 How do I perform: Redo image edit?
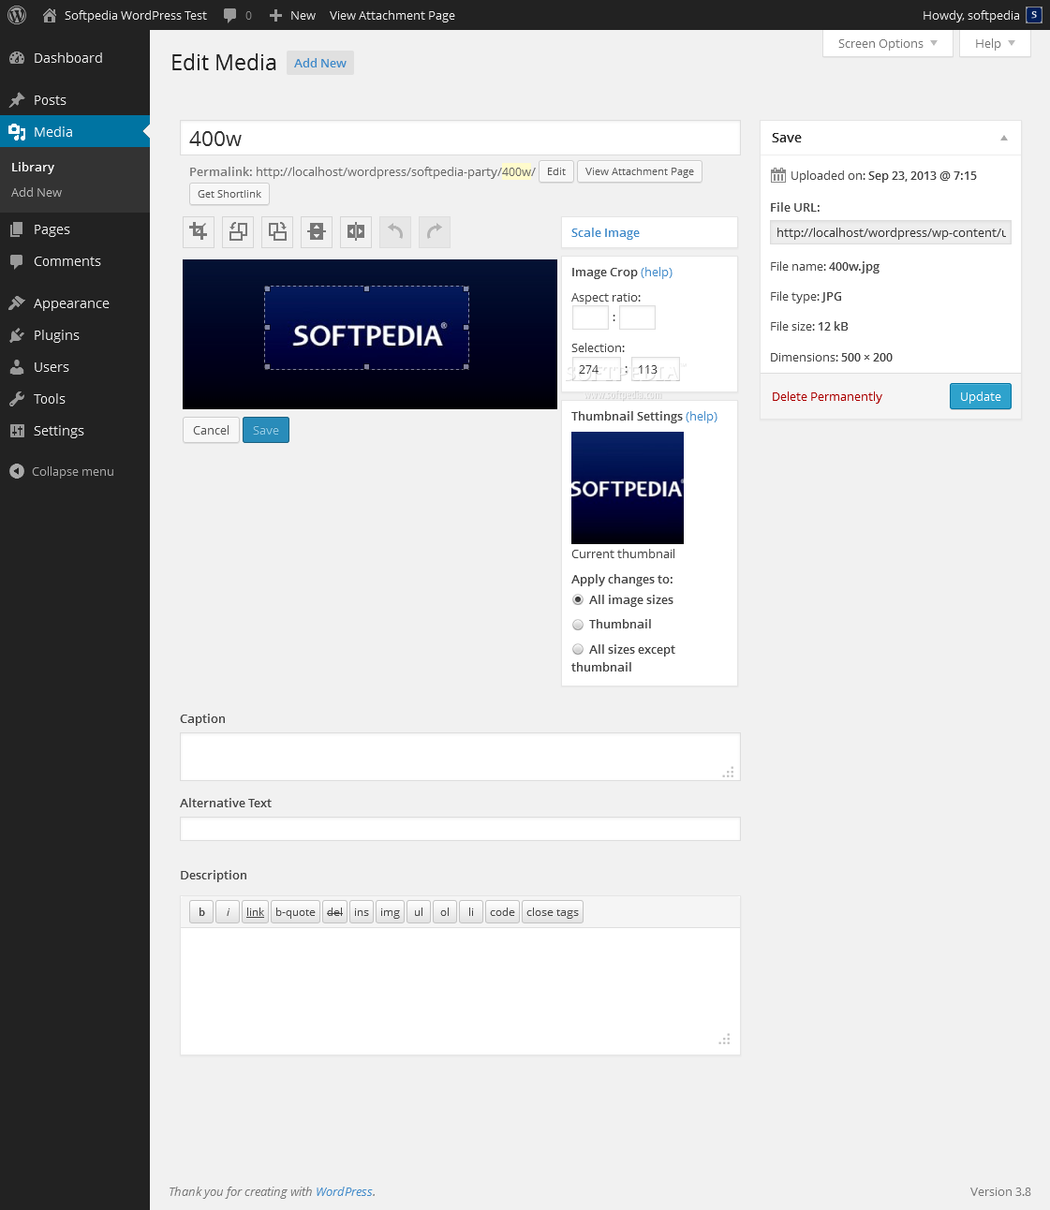pyautogui.click(x=435, y=231)
